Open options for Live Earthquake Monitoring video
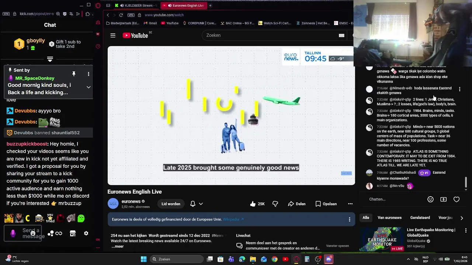Screen dimensions: 472x265 pyautogui.click(x=466, y=230)
